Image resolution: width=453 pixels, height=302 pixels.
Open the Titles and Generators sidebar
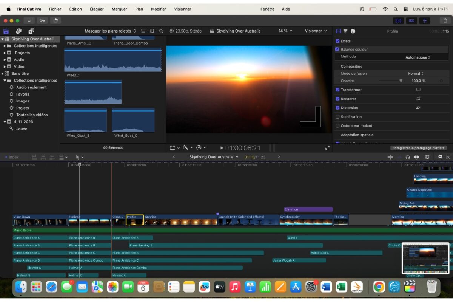tap(31, 31)
